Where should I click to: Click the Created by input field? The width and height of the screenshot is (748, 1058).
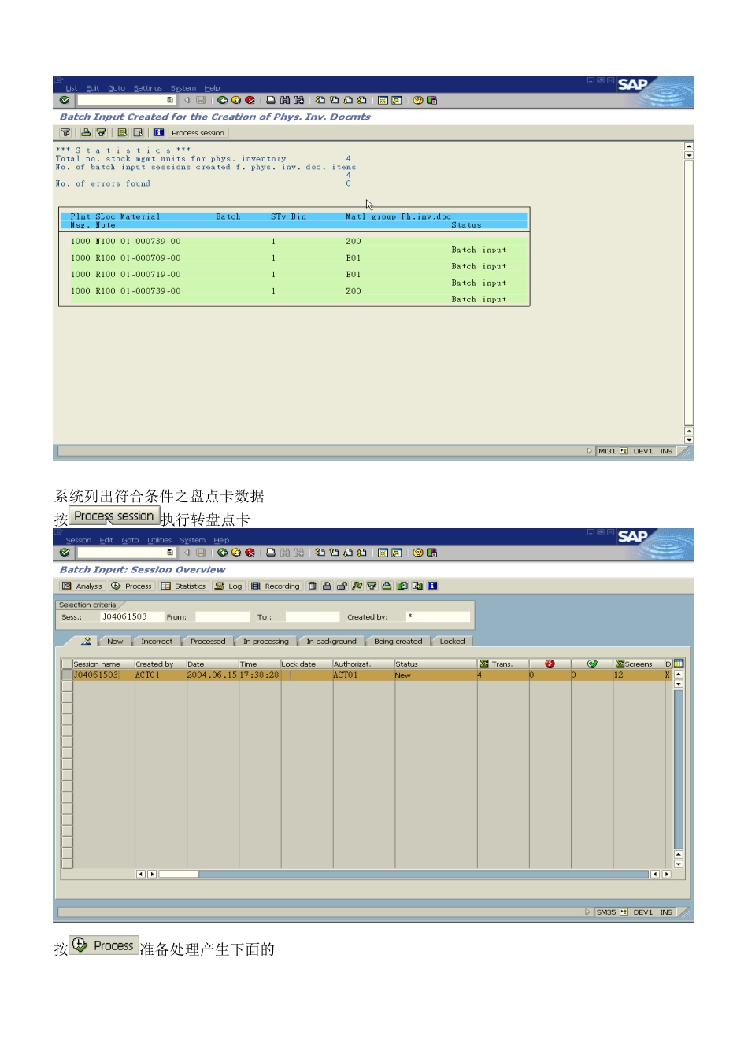[x=438, y=616]
